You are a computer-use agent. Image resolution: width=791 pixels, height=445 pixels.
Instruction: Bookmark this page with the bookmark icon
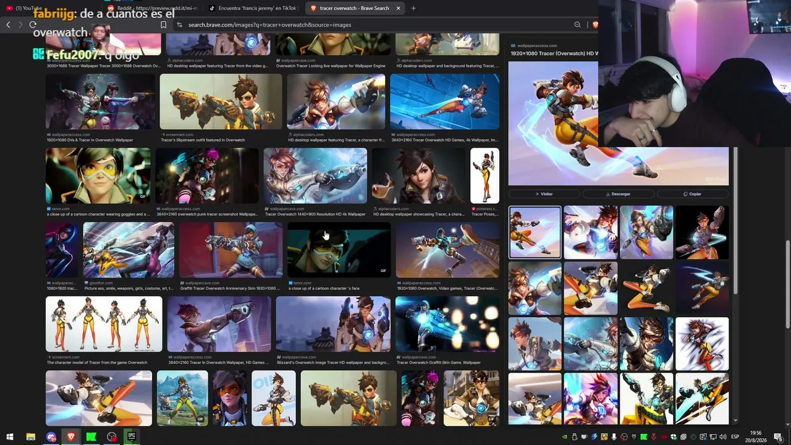click(163, 25)
